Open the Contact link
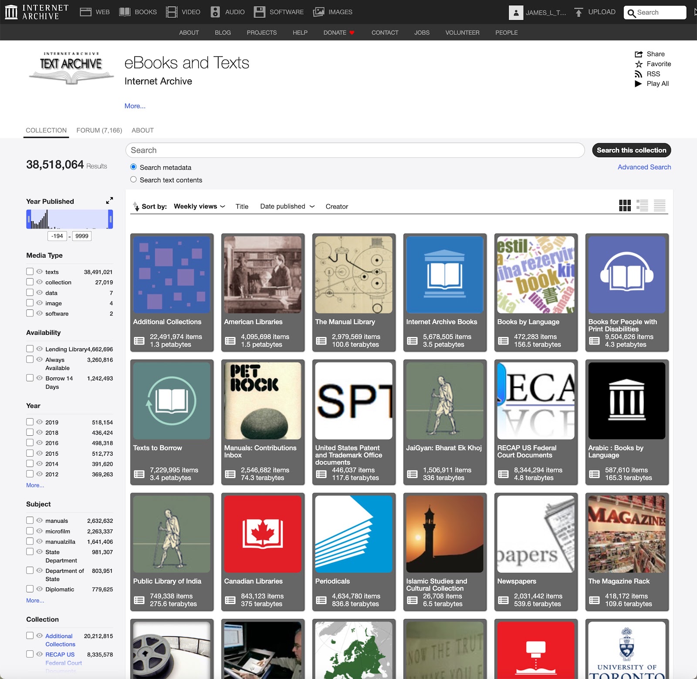 click(x=385, y=33)
